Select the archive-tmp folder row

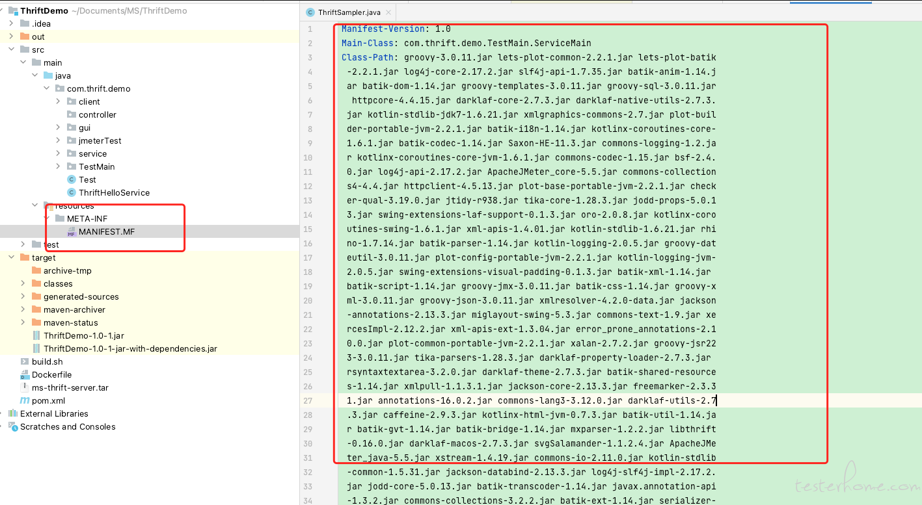click(x=150, y=270)
